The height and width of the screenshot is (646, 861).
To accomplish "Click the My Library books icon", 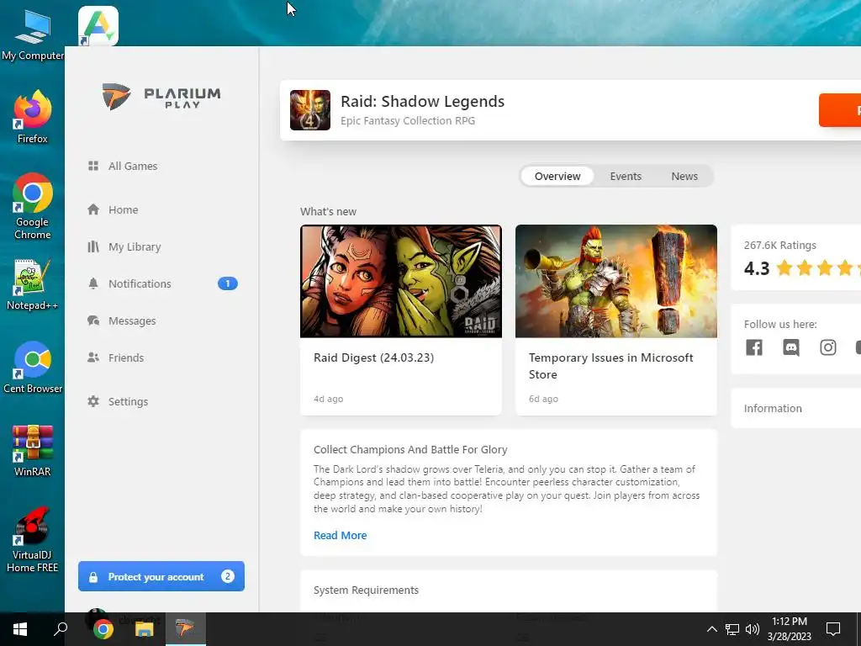I will point(93,246).
